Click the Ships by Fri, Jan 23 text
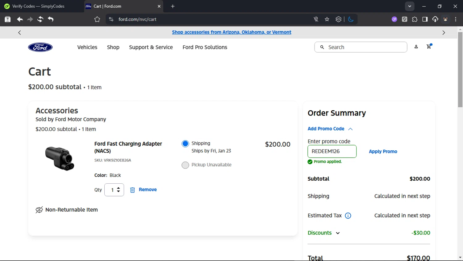Viewport: 463px width, 261px height. tap(211, 151)
